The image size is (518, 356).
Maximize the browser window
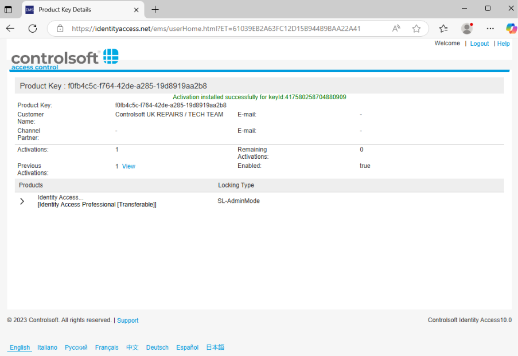click(x=488, y=9)
